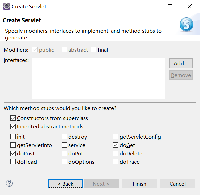Enable the service method stub

coord(64,145)
